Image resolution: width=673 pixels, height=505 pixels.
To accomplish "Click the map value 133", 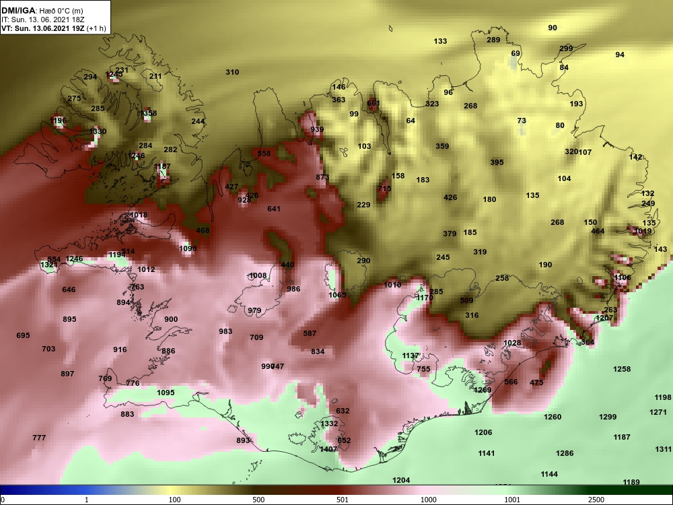I will pyautogui.click(x=440, y=41).
